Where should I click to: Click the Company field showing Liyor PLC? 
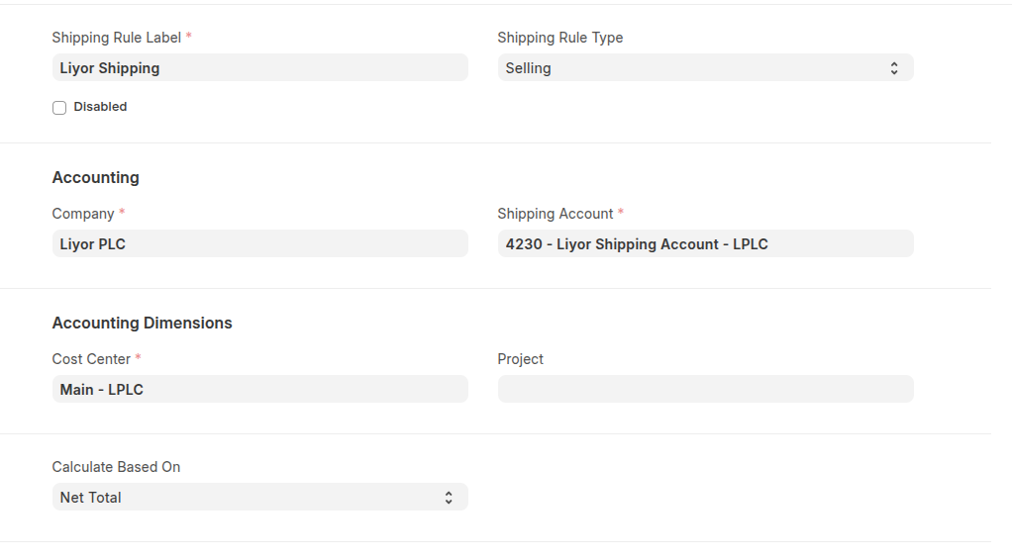pos(259,244)
